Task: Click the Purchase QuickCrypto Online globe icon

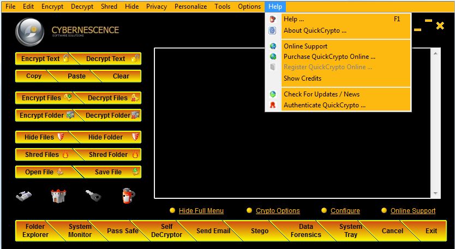Action: (x=273, y=57)
